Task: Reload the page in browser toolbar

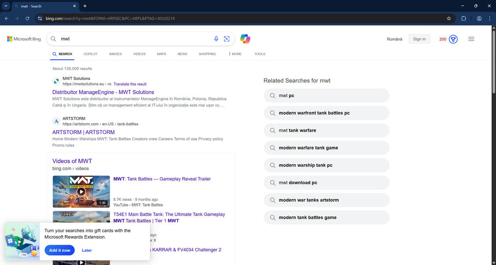Action: (x=27, y=18)
